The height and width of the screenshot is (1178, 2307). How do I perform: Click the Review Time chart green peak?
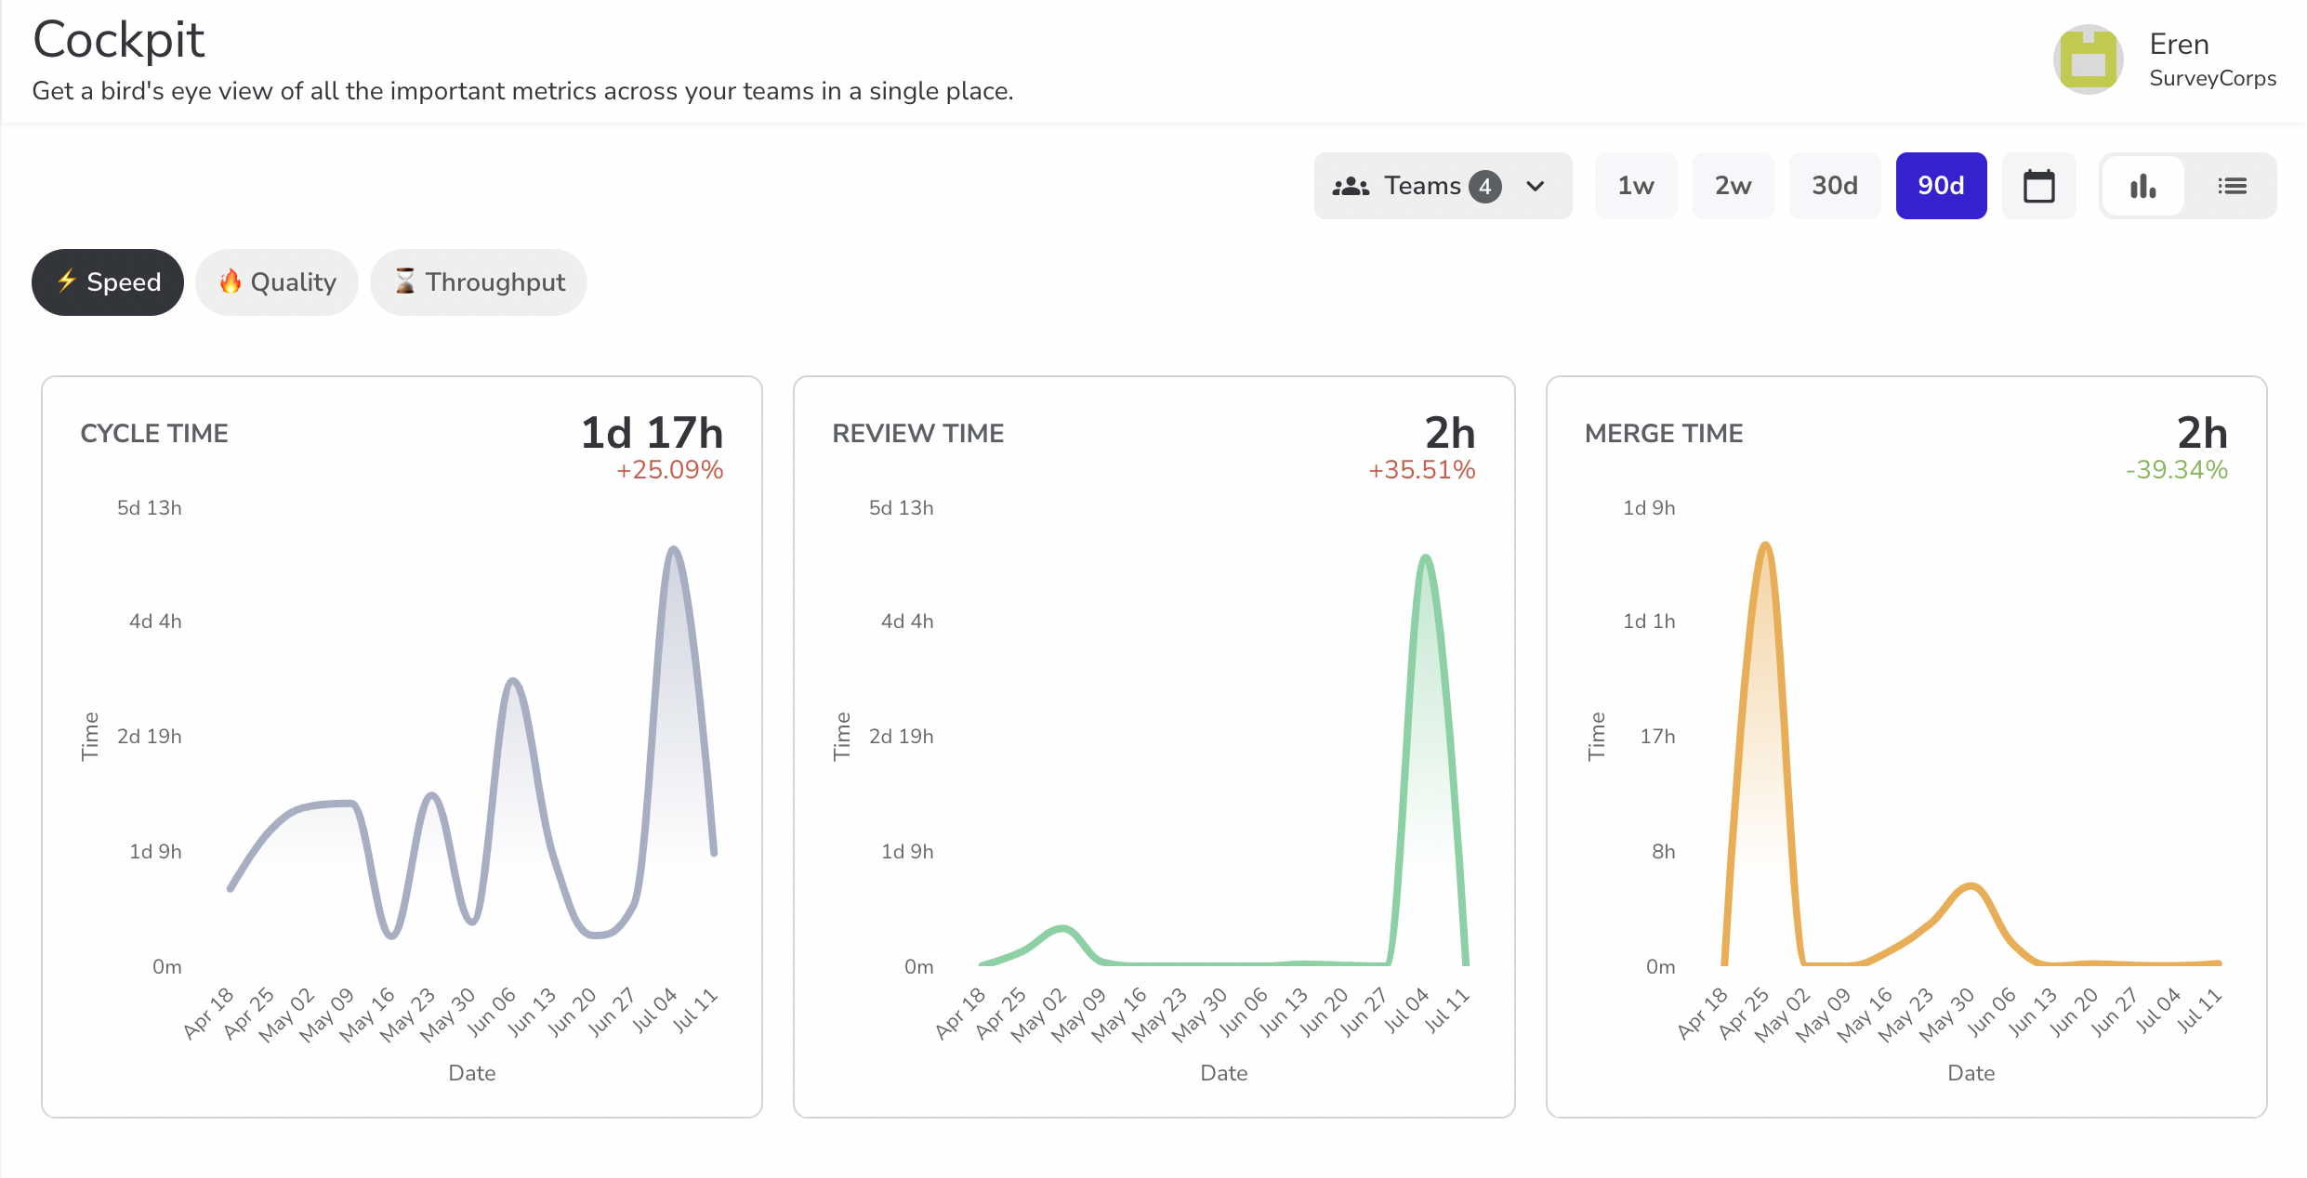pos(1426,558)
